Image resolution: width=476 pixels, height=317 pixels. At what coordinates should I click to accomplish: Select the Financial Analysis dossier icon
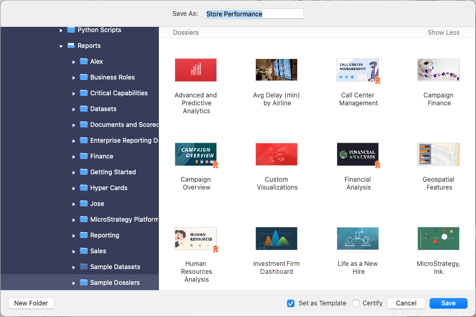pos(358,154)
